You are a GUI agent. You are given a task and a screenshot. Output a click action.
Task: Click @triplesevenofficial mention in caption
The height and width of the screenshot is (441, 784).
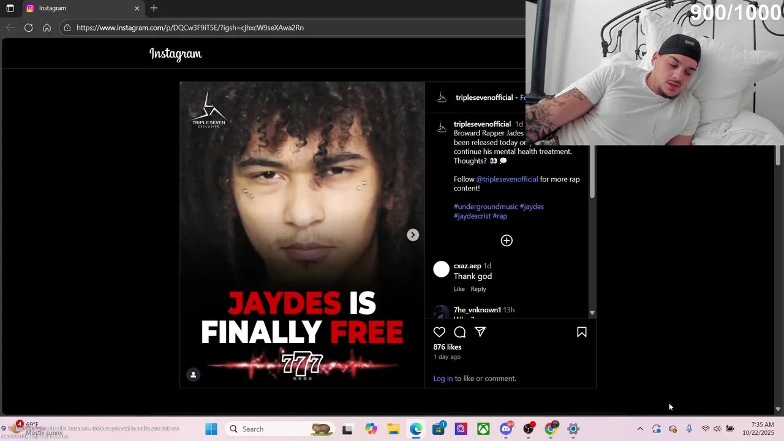point(507,179)
